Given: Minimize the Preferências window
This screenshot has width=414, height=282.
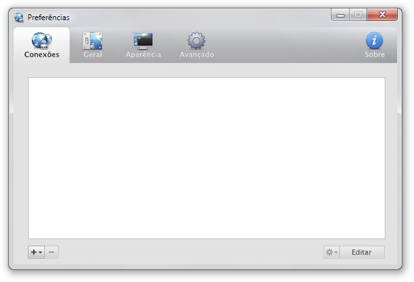Looking at the screenshot, I should [x=341, y=14].
